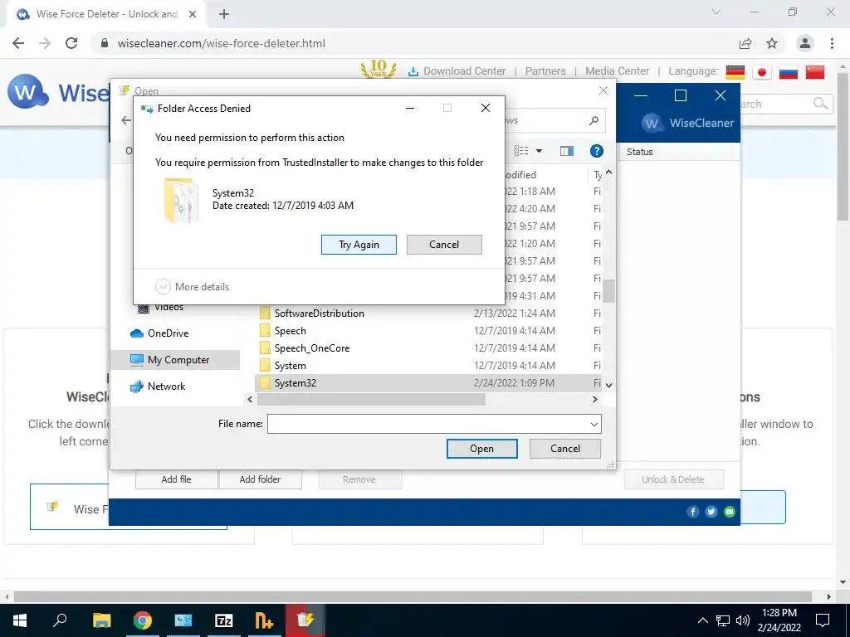Expand More details chevron
Image resolution: width=850 pixels, height=637 pixels.
point(163,286)
